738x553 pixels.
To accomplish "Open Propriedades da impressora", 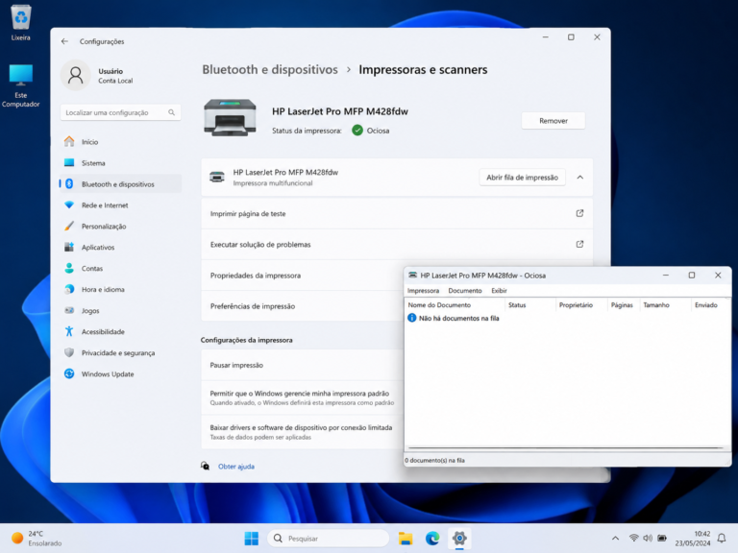I will pyautogui.click(x=302, y=276).
